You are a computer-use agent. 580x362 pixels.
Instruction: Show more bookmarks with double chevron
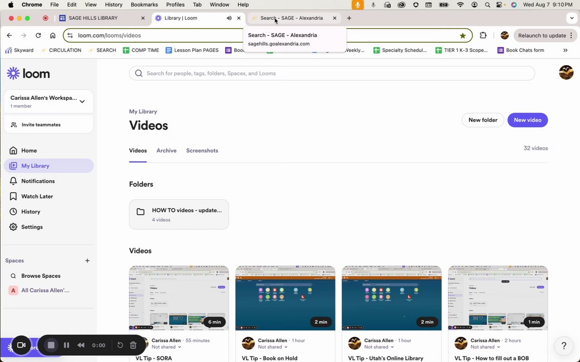tap(565, 50)
